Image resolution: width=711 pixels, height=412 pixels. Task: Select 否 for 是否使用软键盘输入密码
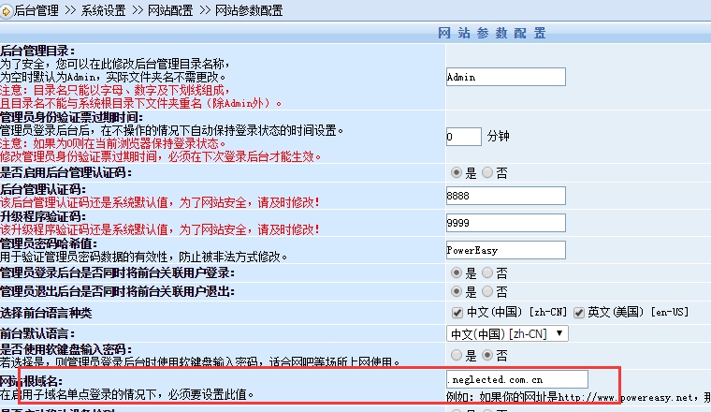[x=487, y=355]
